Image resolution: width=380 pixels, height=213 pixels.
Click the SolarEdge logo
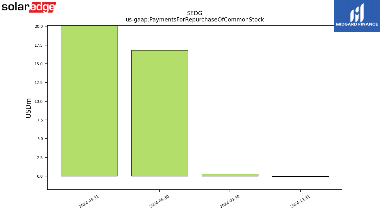29,7
